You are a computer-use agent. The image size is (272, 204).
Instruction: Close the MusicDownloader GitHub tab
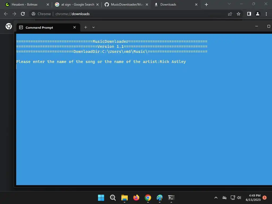[x=147, y=5]
